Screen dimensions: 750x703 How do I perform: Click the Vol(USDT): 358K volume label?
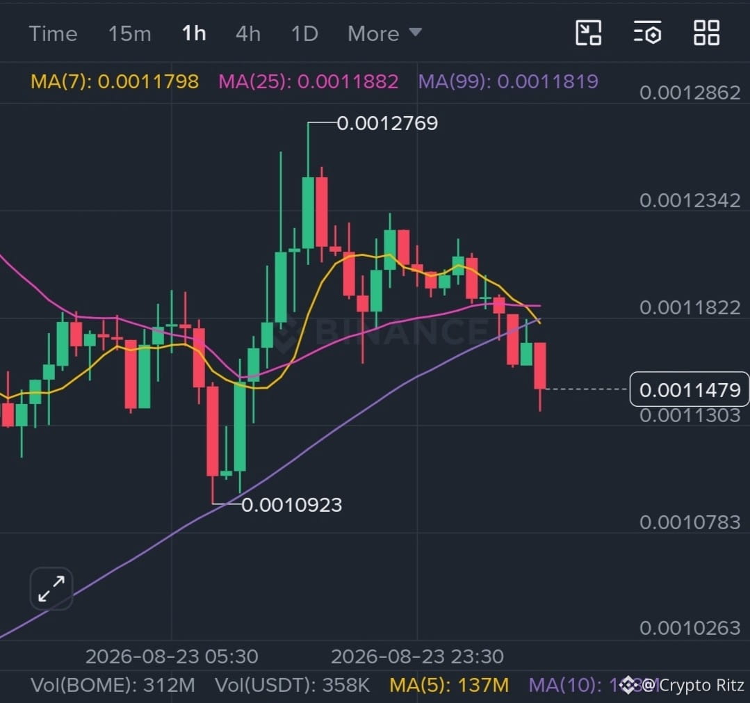point(292,686)
